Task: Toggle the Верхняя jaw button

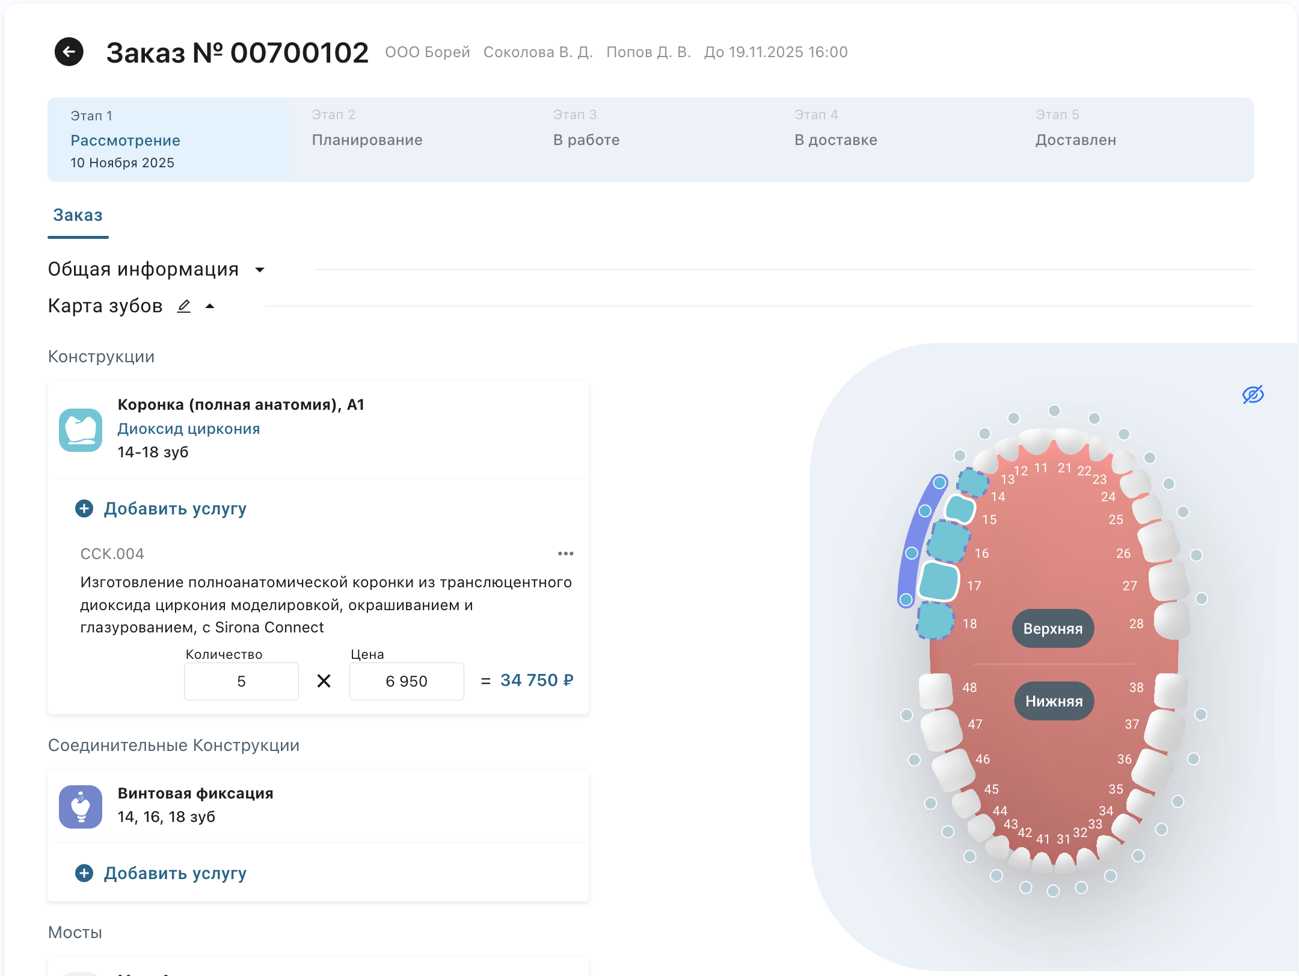Action: pyautogui.click(x=1052, y=629)
